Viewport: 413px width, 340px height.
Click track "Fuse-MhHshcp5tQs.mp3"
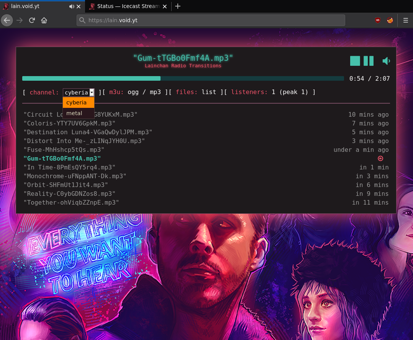pos(64,150)
